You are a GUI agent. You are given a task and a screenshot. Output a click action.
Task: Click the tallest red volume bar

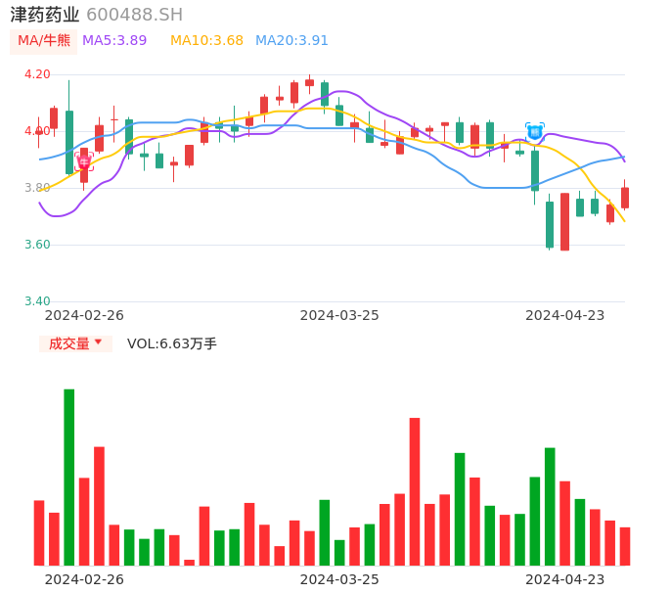coord(415,491)
